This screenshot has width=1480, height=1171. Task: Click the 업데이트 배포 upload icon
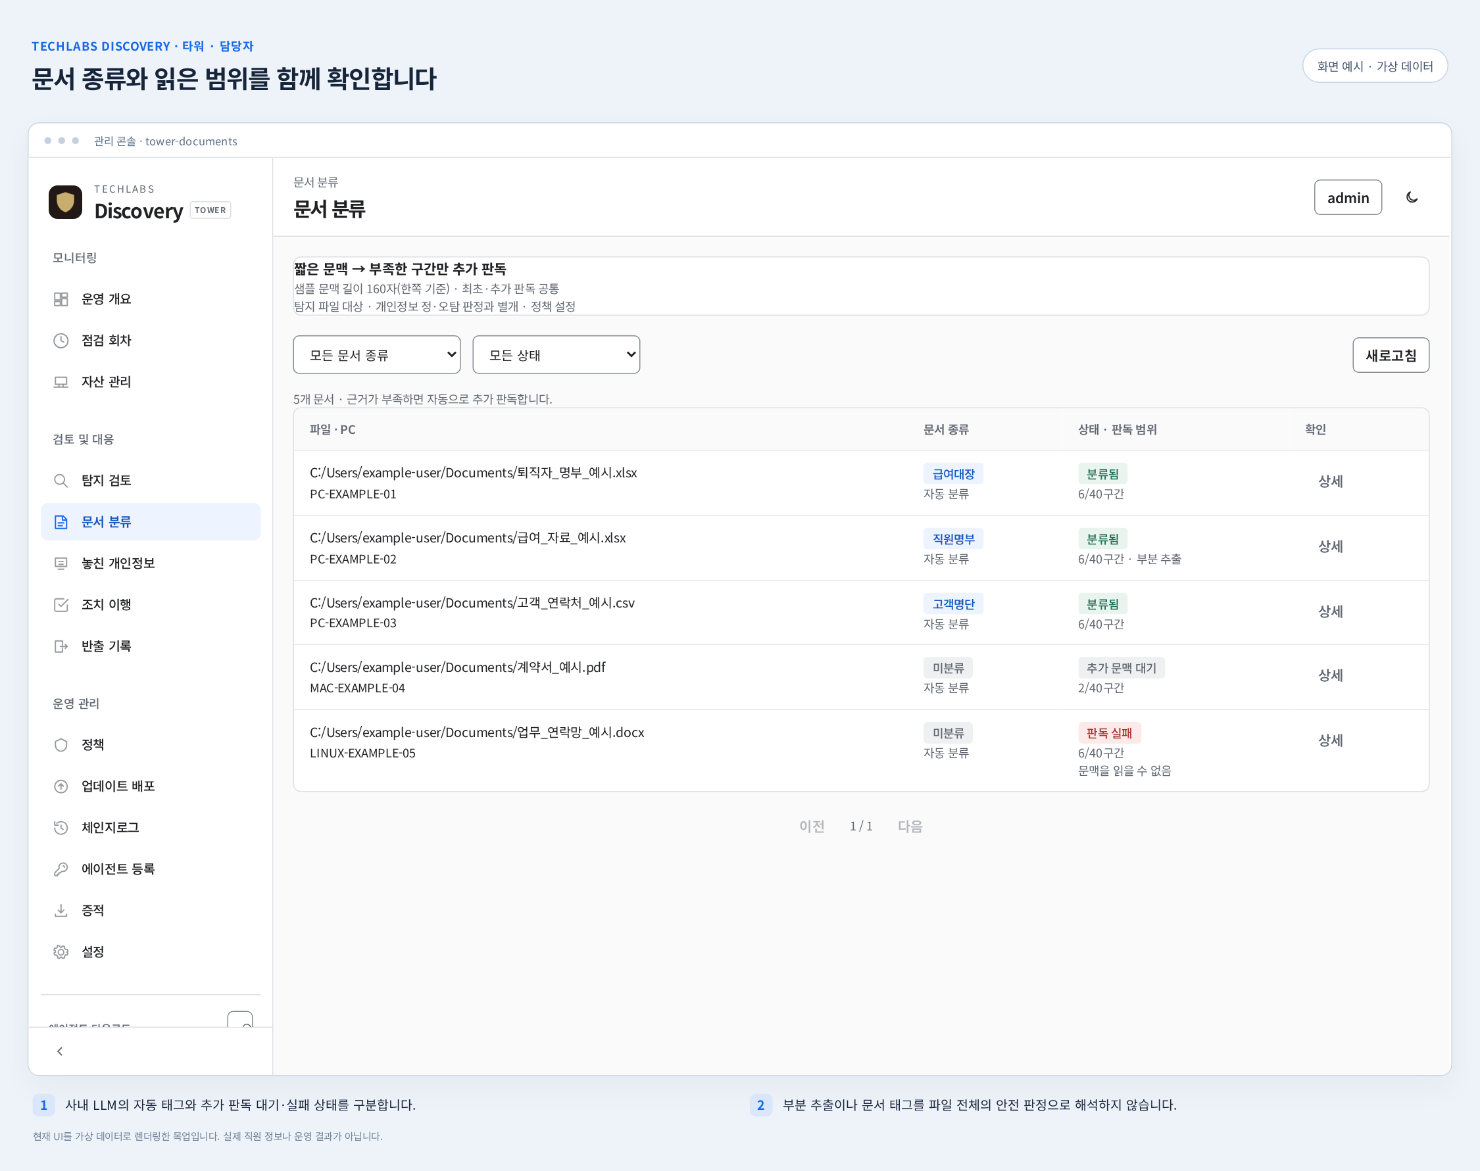pyautogui.click(x=61, y=786)
